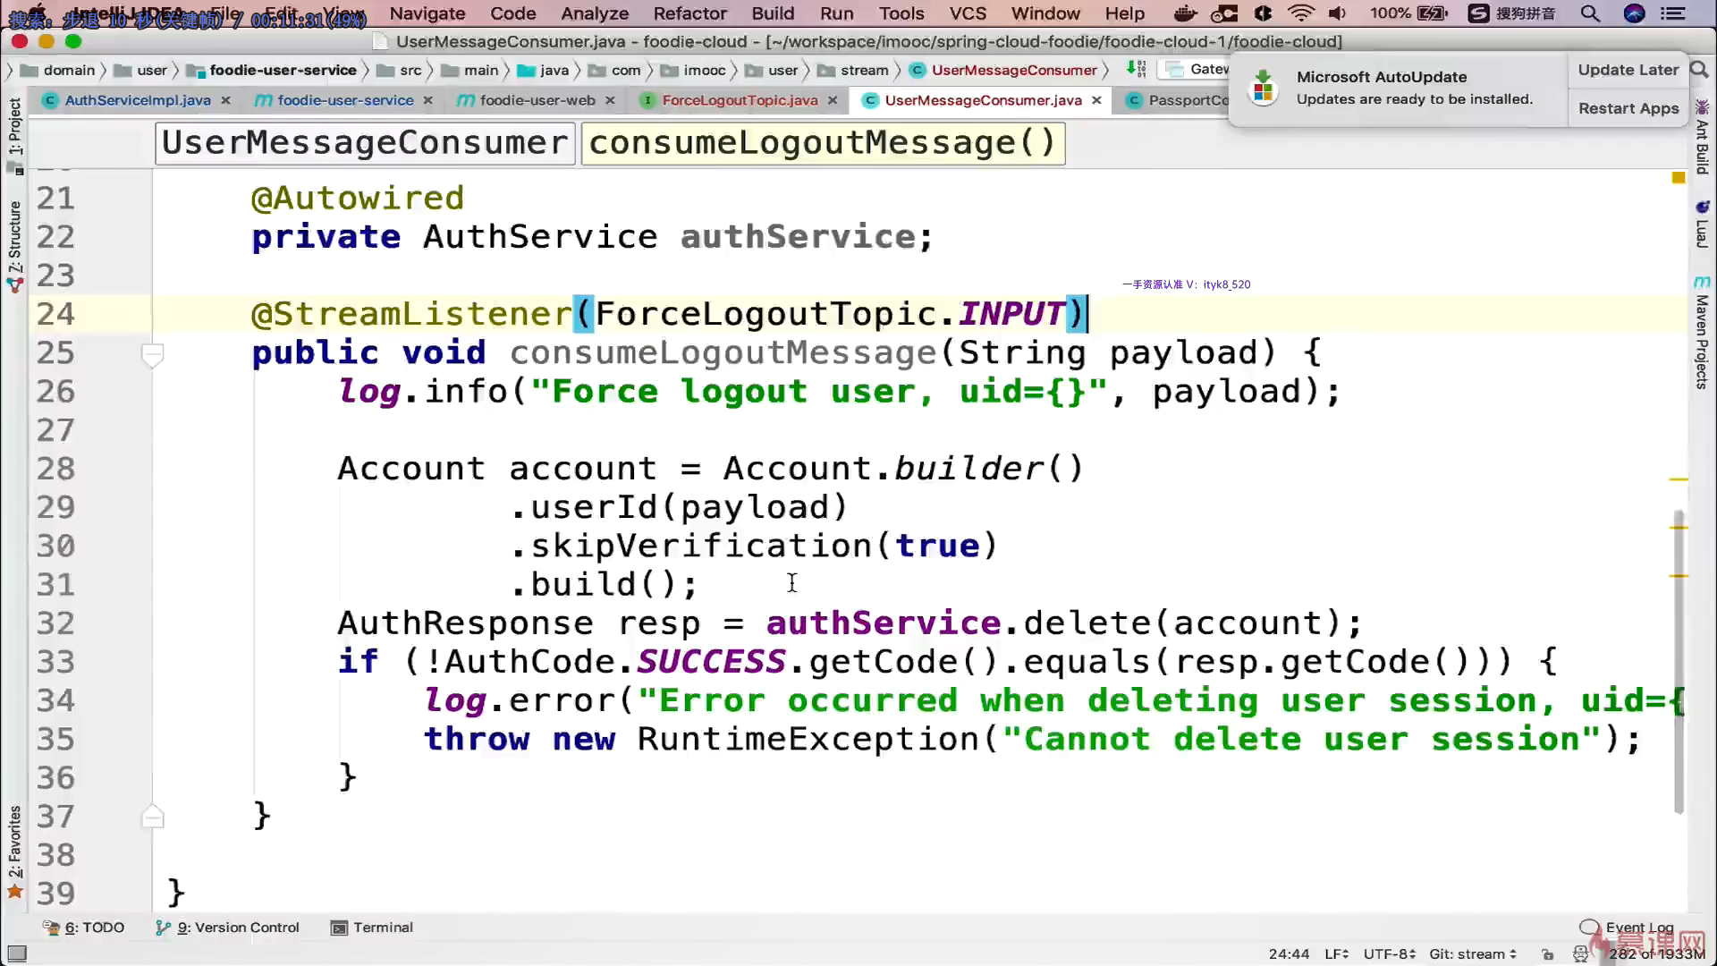Toggle the tool window bars button at bottom left

pyautogui.click(x=16, y=953)
